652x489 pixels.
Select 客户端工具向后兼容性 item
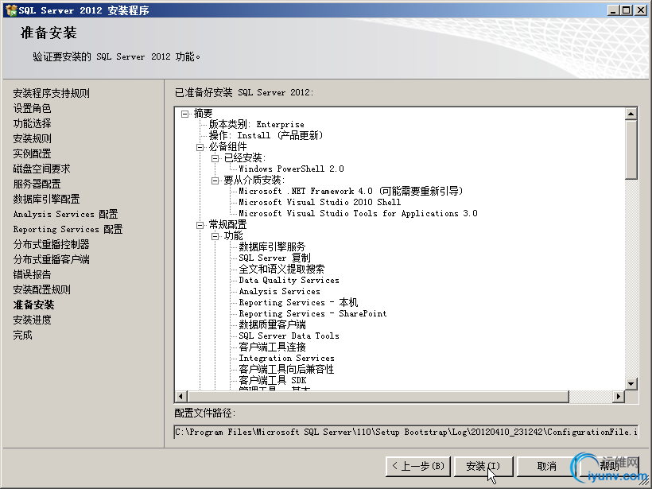coord(286,369)
